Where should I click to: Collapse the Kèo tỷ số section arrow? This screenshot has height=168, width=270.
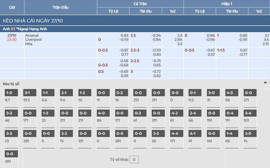265,83
